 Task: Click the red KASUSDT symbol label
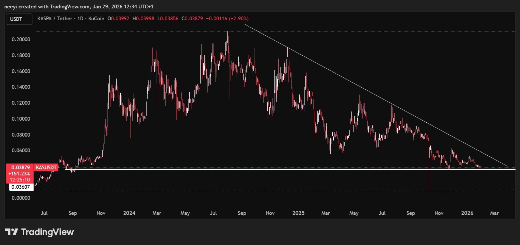[46, 168]
